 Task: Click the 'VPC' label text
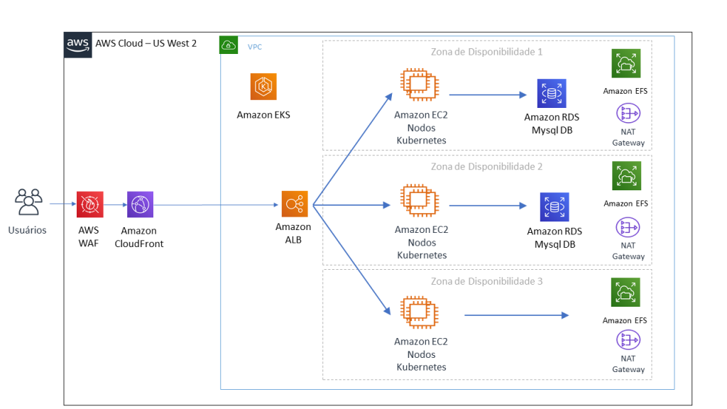[x=255, y=47]
